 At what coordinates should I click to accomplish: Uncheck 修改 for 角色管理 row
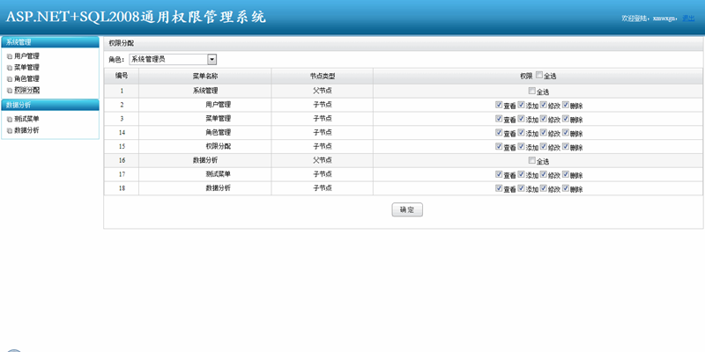coord(543,133)
